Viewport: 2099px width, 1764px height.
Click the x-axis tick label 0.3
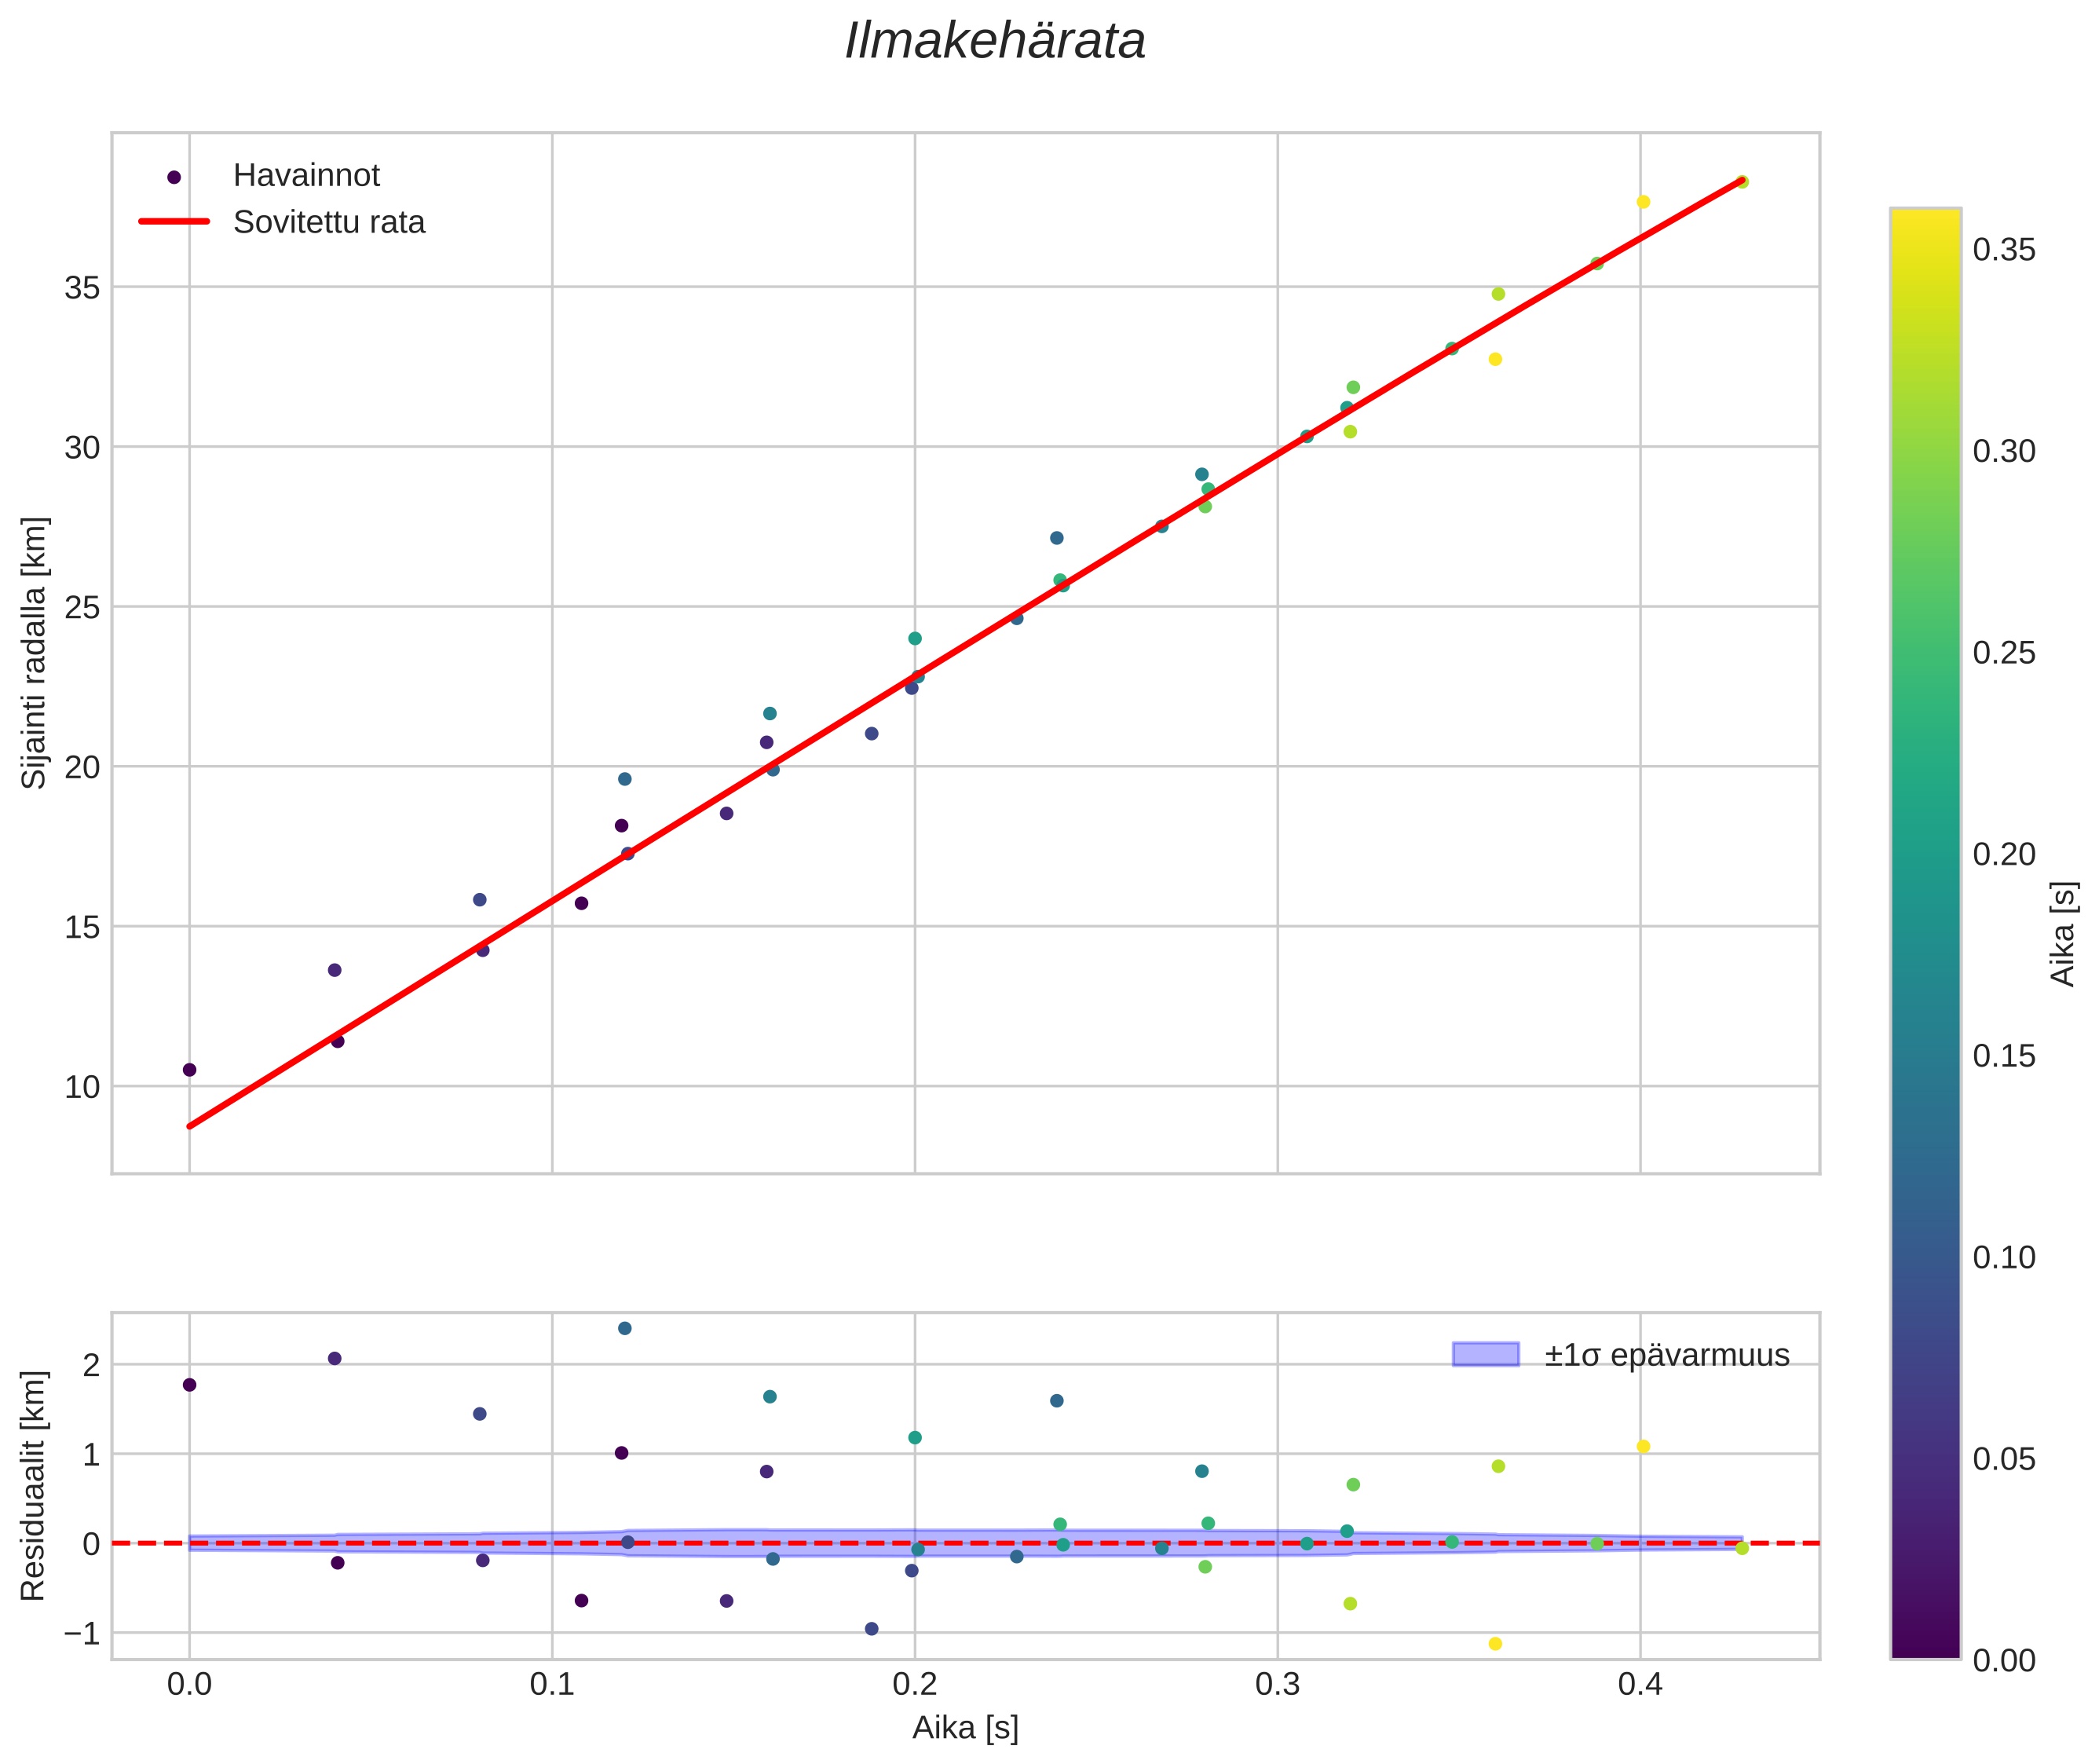pos(1276,1685)
